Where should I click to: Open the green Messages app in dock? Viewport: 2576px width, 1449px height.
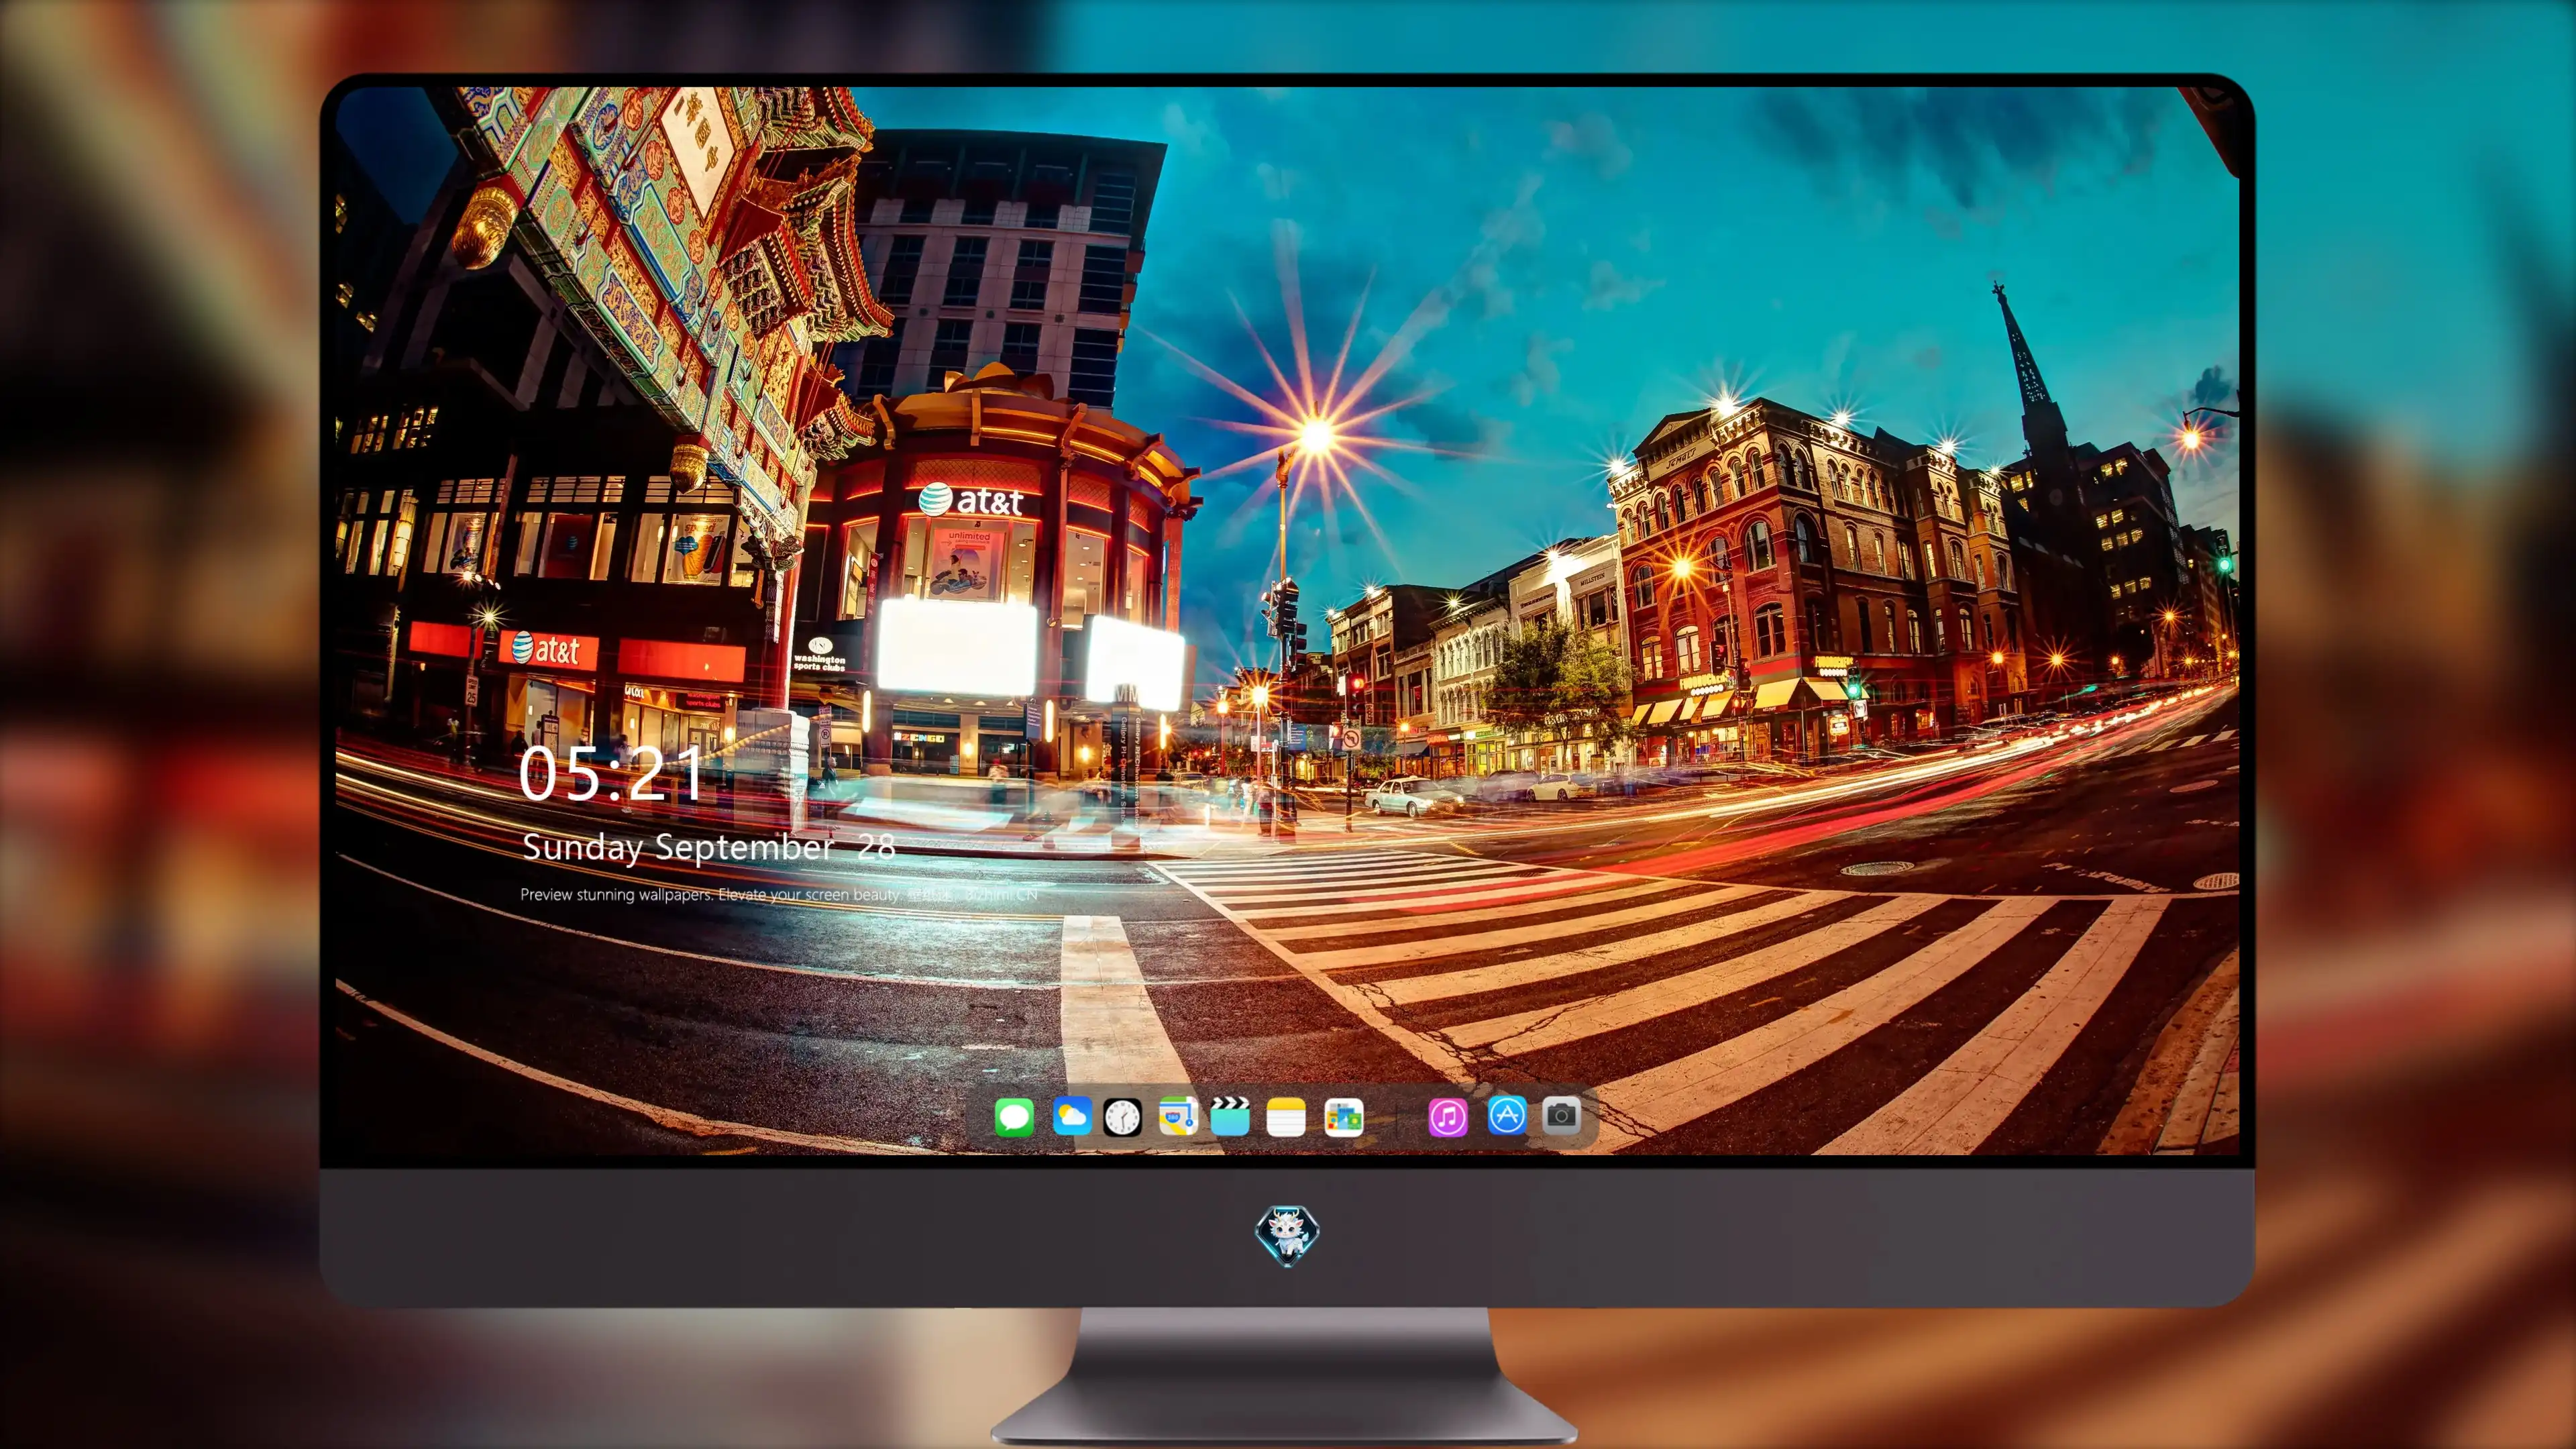(x=1014, y=1117)
